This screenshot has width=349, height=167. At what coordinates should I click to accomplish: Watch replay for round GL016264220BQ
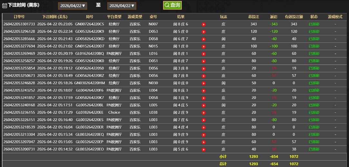coord(204,54)
